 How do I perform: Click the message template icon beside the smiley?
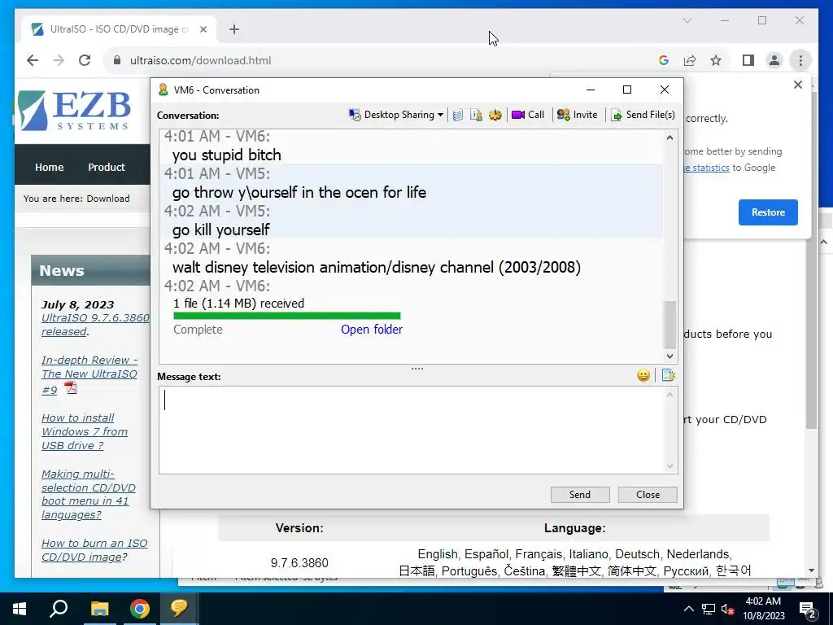pos(669,376)
